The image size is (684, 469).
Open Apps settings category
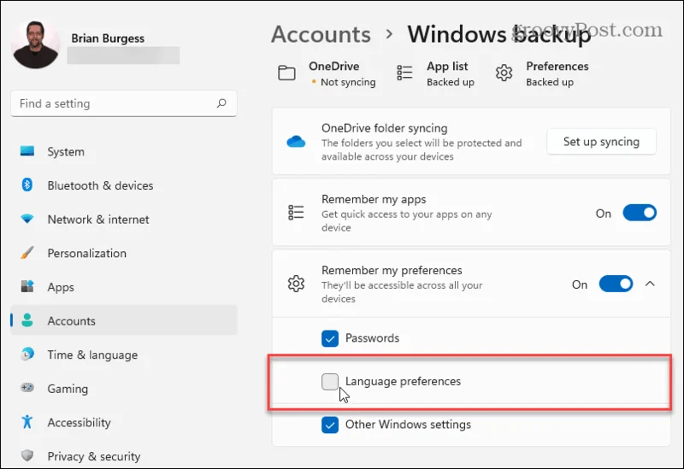[x=124, y=287]
